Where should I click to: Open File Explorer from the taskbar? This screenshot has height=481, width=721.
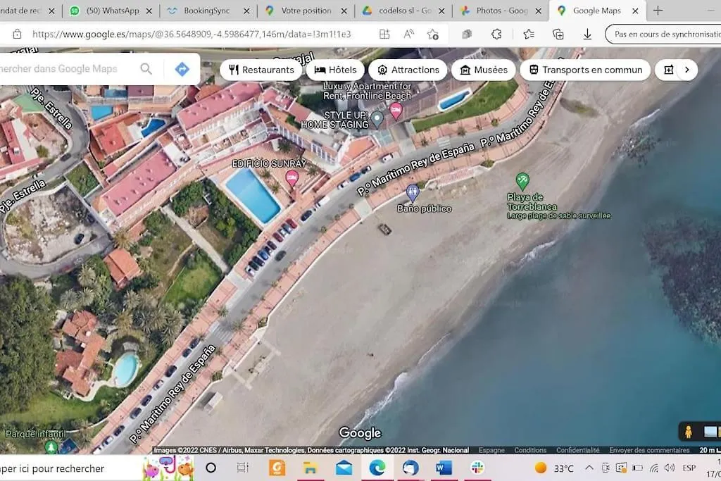pos(311,468)
